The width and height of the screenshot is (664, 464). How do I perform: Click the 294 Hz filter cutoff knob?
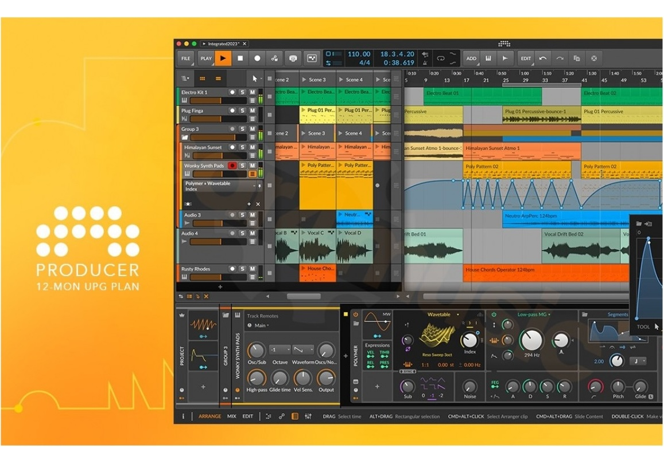(x=531, y=340)
